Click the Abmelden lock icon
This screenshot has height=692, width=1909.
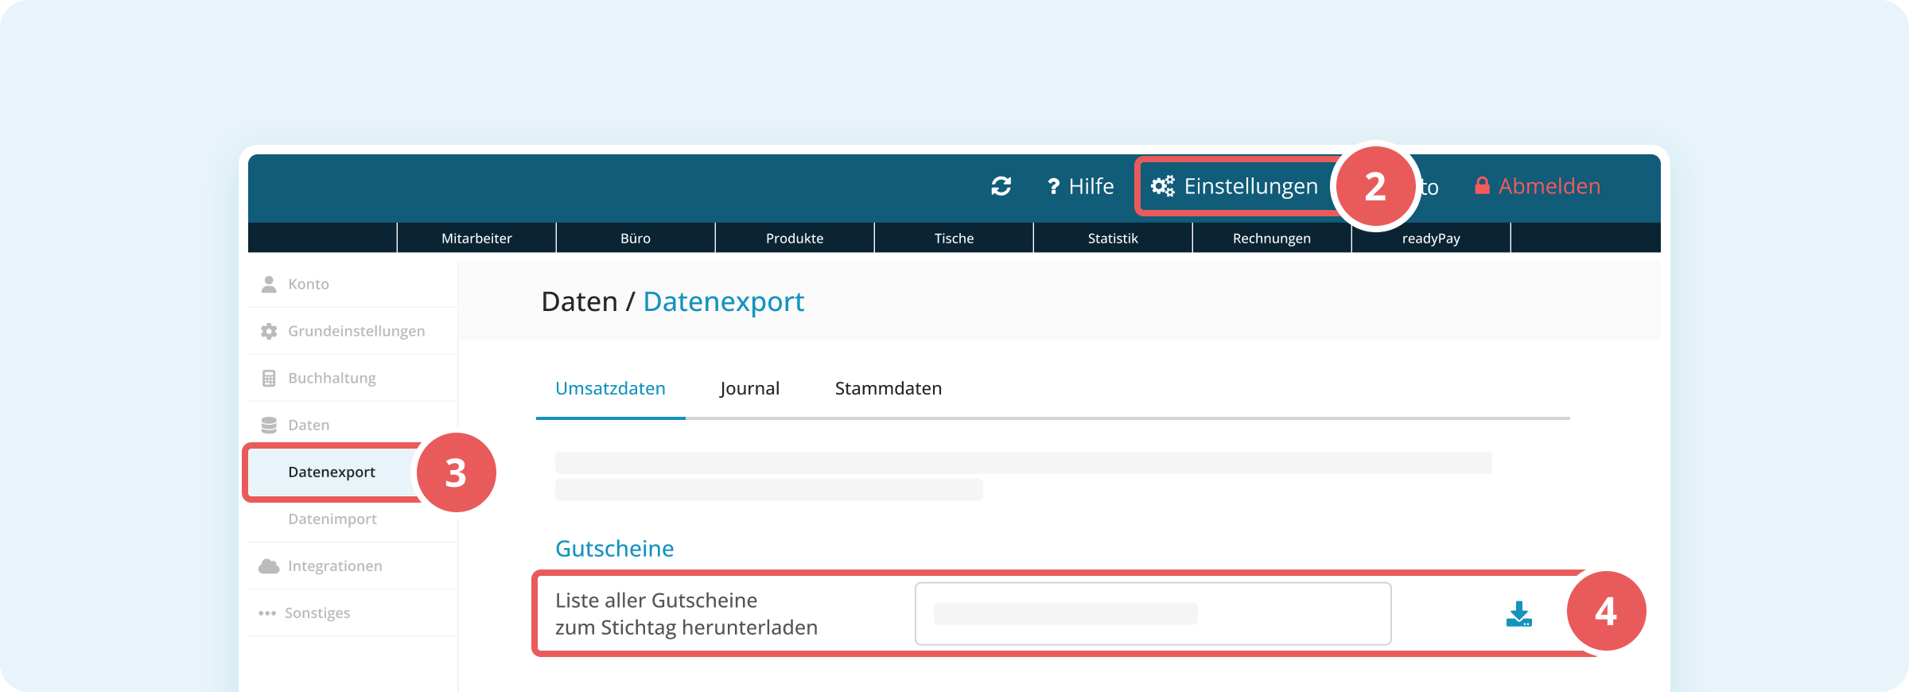[x=1482, y=185]
